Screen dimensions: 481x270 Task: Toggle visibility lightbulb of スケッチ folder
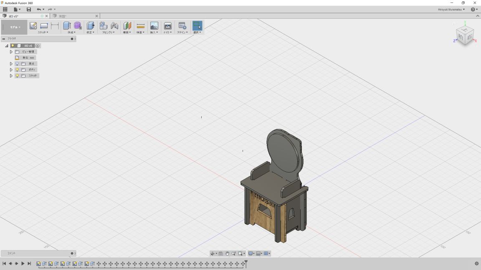[x=17, y=75]
